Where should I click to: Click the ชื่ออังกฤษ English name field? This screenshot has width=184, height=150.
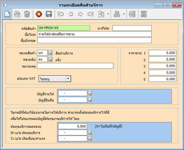click(x=94, y=40)
